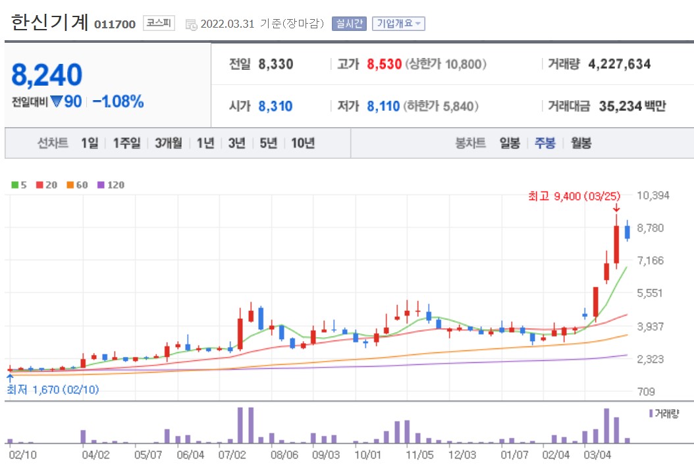Click the 거래대금 35,234 백만 value
Viewport: 694px width, 465px height.
[x=633, y=106]
